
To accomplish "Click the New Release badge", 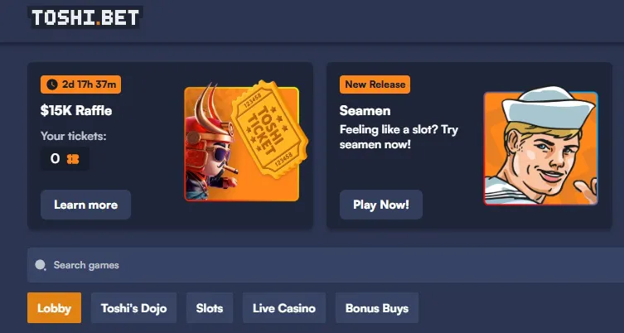I will tap(375, 84).
